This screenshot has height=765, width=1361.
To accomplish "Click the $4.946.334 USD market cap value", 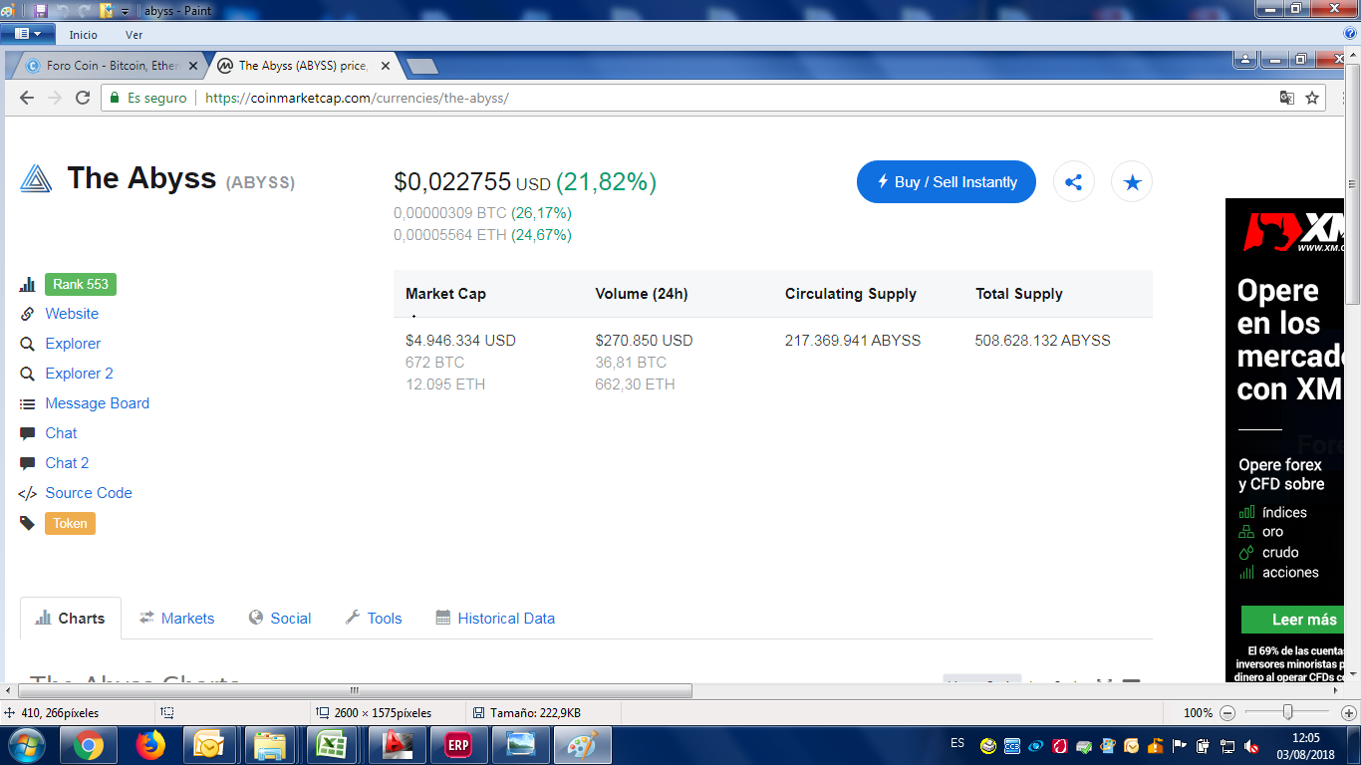I will (460, 341).
